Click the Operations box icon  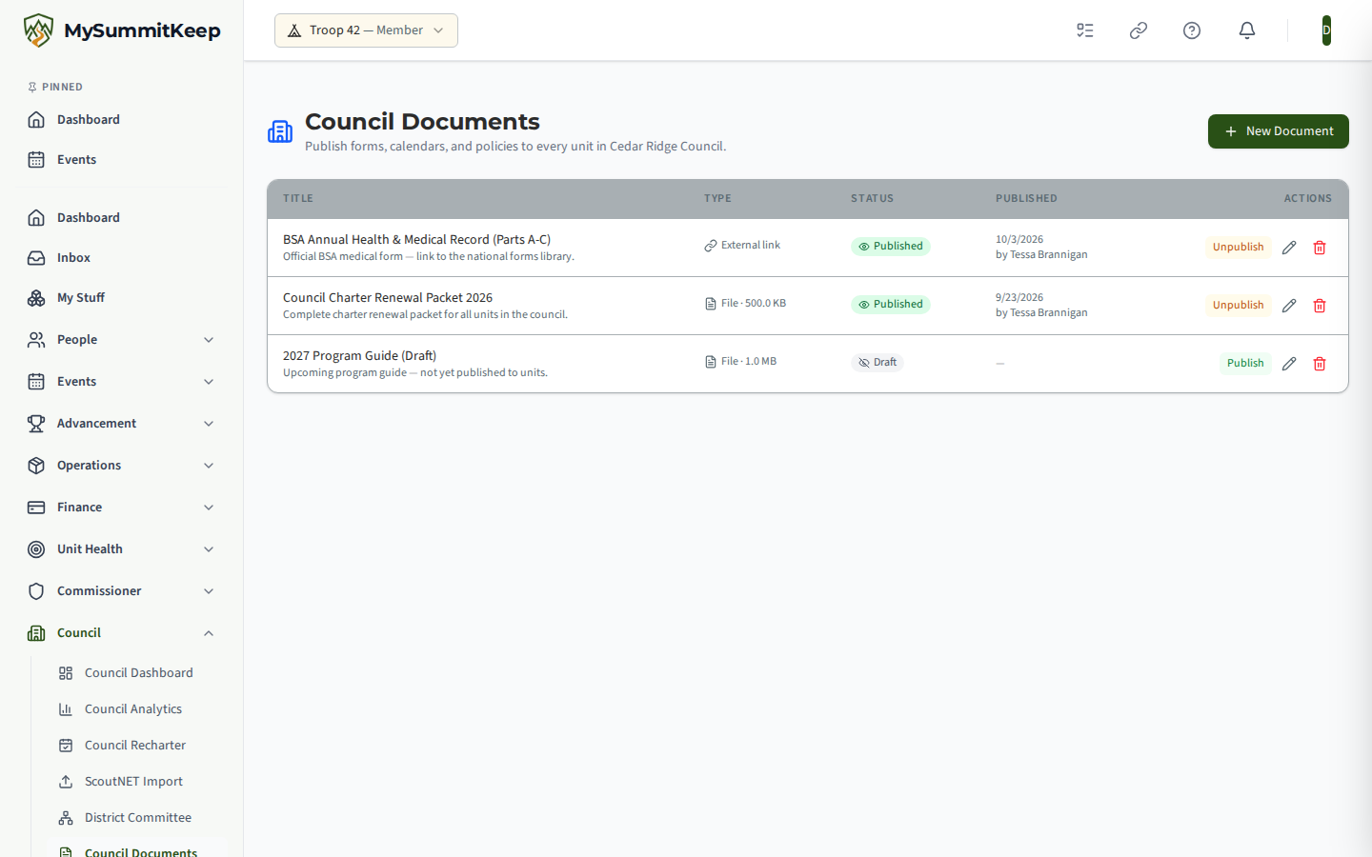[36, 466]
